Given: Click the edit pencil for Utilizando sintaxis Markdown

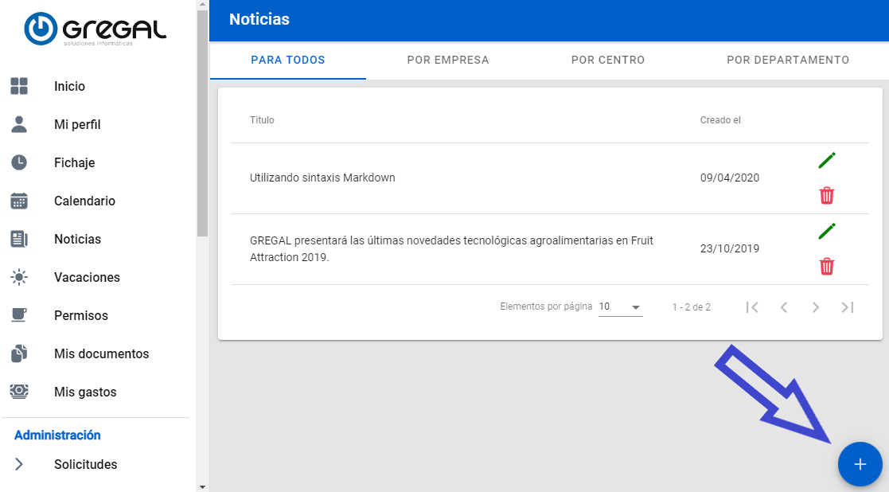Looking at the screenshot, I should 827,160.
